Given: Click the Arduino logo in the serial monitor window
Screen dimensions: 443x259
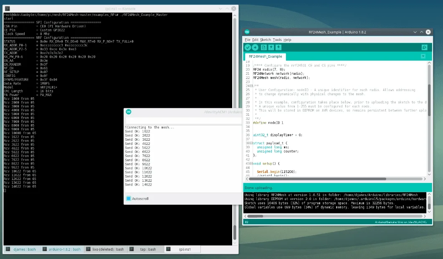Looking at the screenshot, I should (x=129, y=112).
